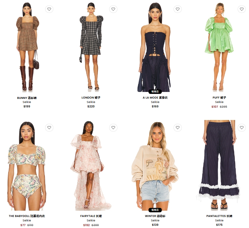The height and width of the screenshot is (228, 249).
Task: View brown plaid BUNNY dress image
Action: [27, 47]
